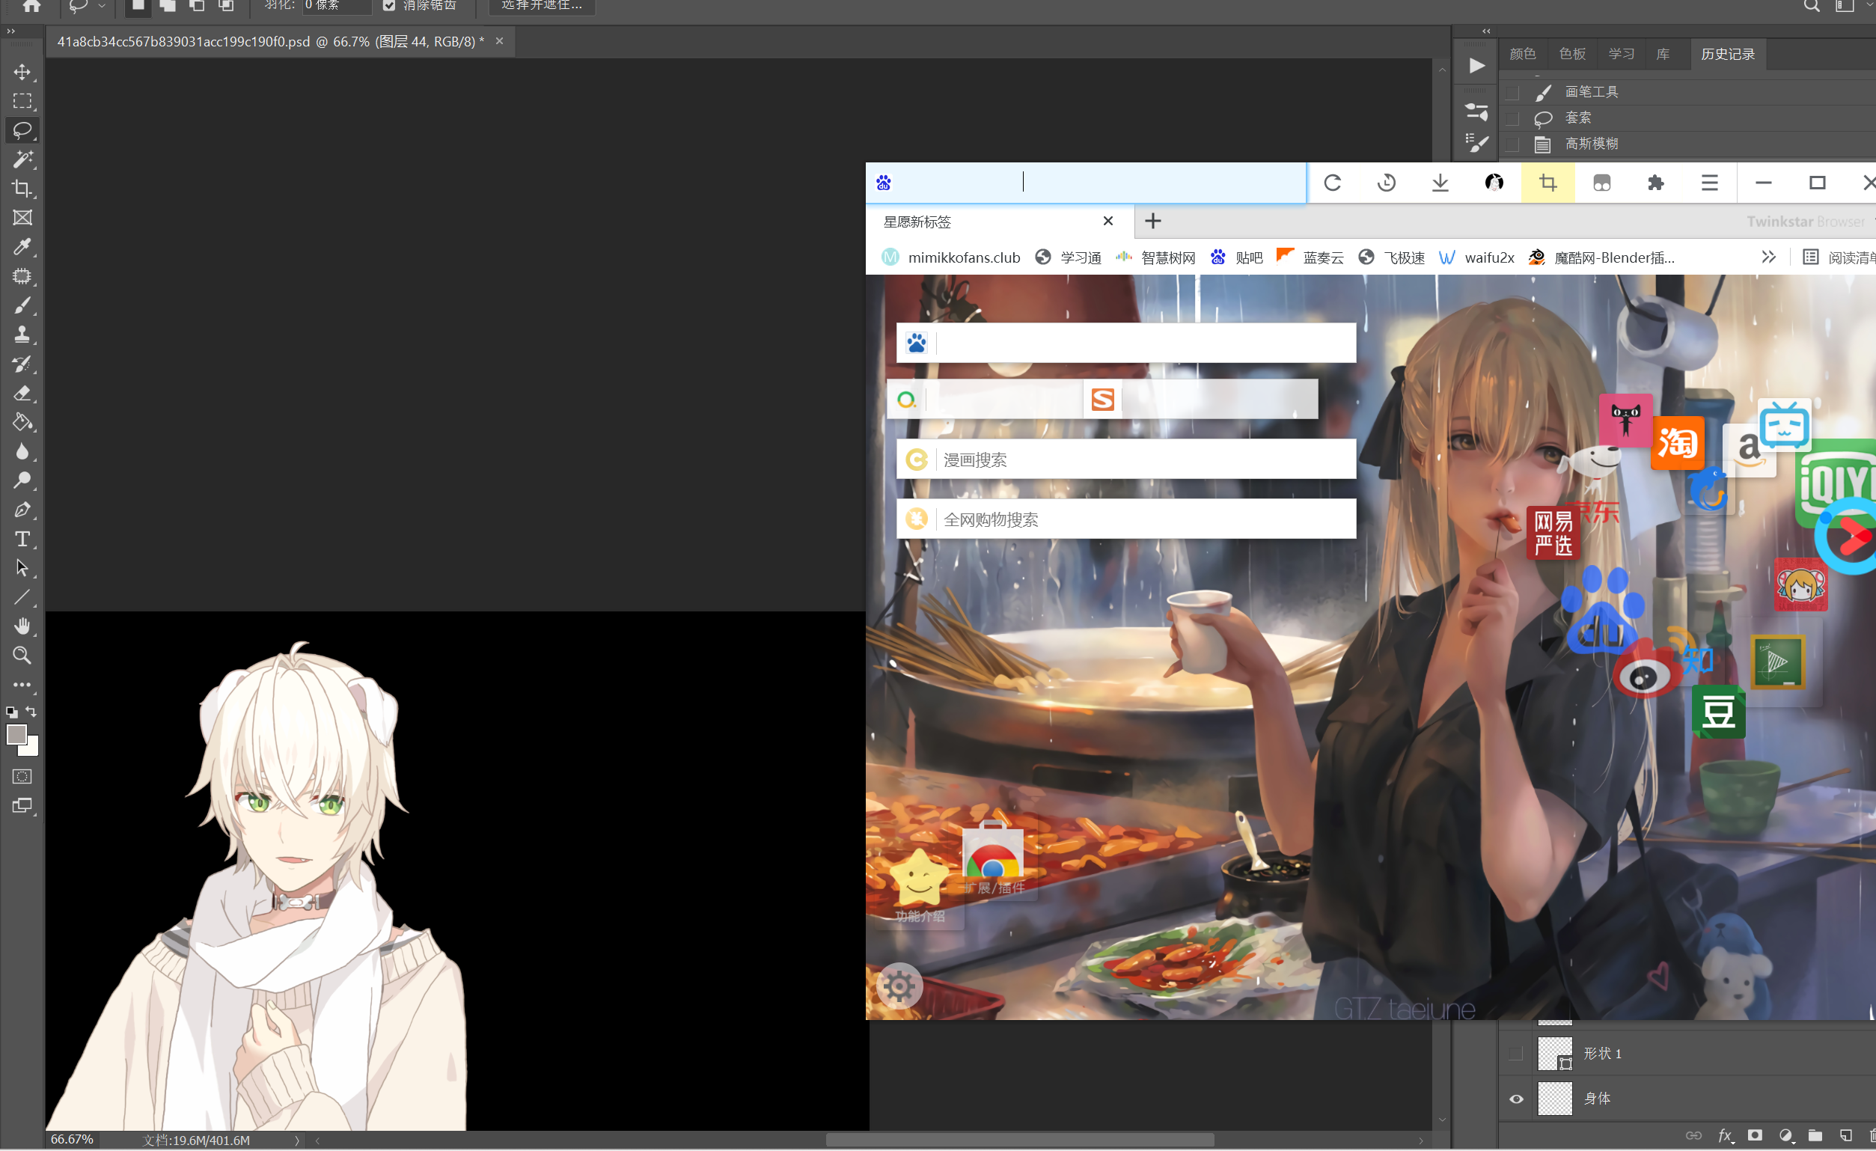Switch to the 色板 swatches tab

[x=1572, y=54]
